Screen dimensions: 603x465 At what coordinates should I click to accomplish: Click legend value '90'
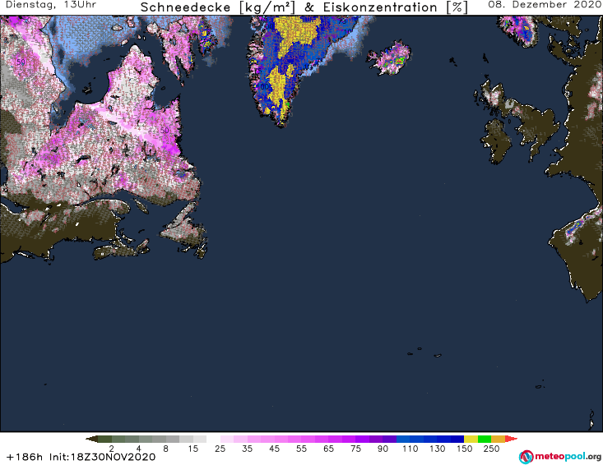(x=383, y=449)
